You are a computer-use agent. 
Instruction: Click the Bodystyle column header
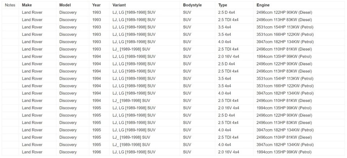192,5
